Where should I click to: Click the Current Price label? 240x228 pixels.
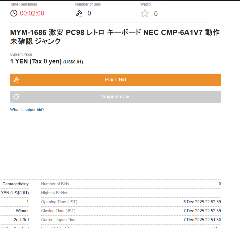tap(21, 54)
